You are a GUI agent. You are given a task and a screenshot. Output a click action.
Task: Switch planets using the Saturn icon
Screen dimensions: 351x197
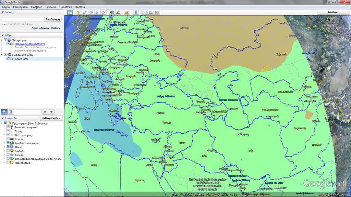[127, 12]
